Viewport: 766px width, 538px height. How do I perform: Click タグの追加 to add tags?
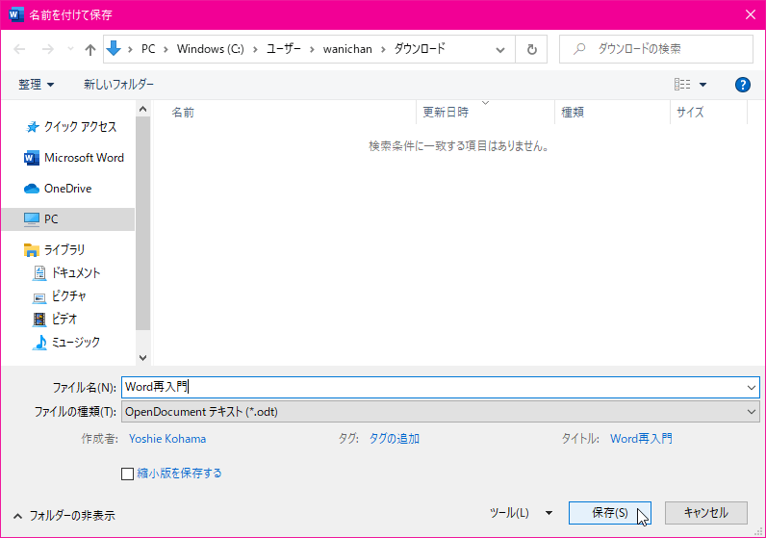pyautogui.click(x=394, y=439)
